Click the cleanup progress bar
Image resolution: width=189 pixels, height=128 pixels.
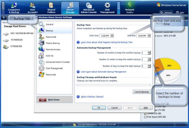coord(114,85)
